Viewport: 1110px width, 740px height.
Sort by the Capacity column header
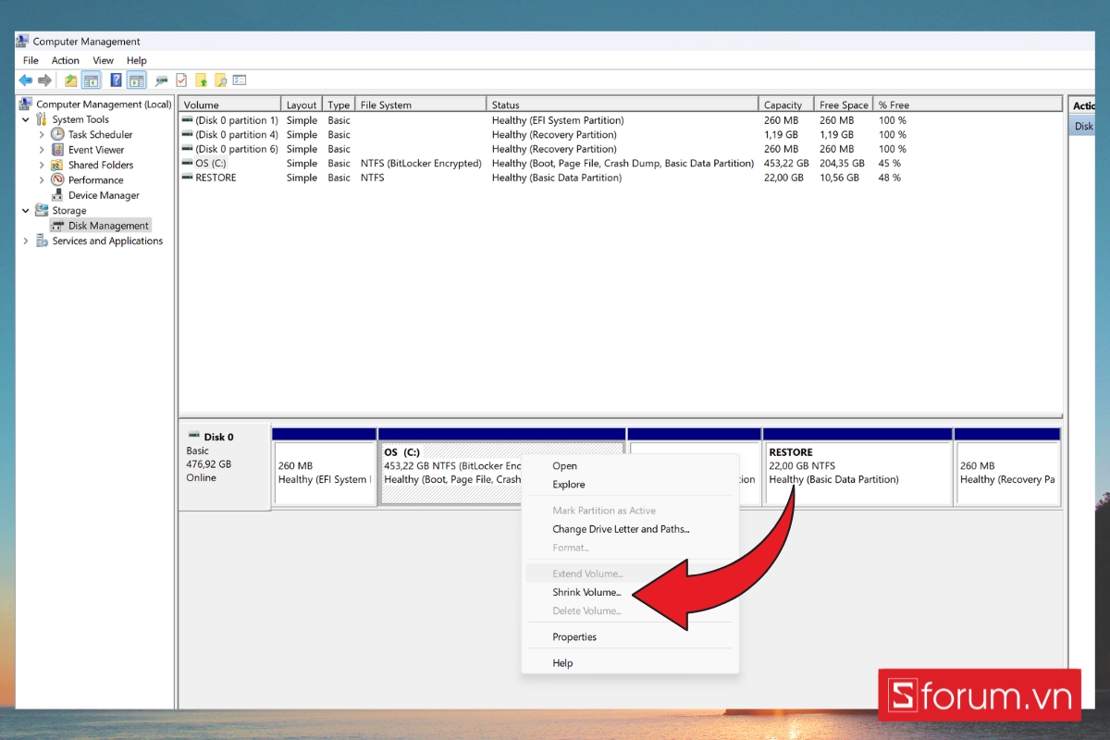pyautogui.click(x=786, y=105)
